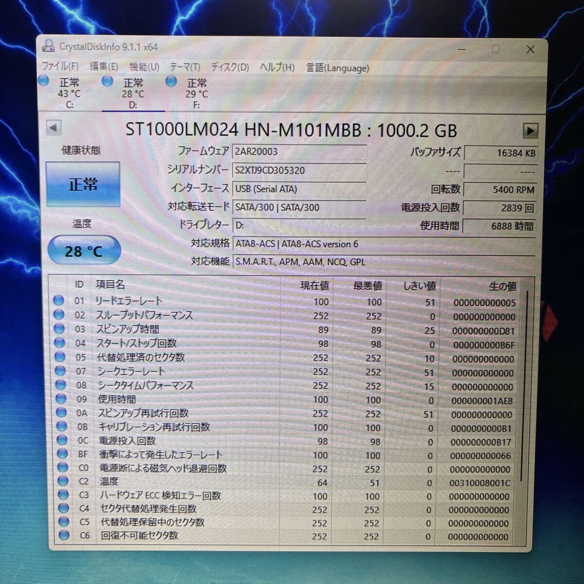This screenshot has width=584, height=584.
Task: Open the ヘルプ(H) menu
Action: point(277,67)
